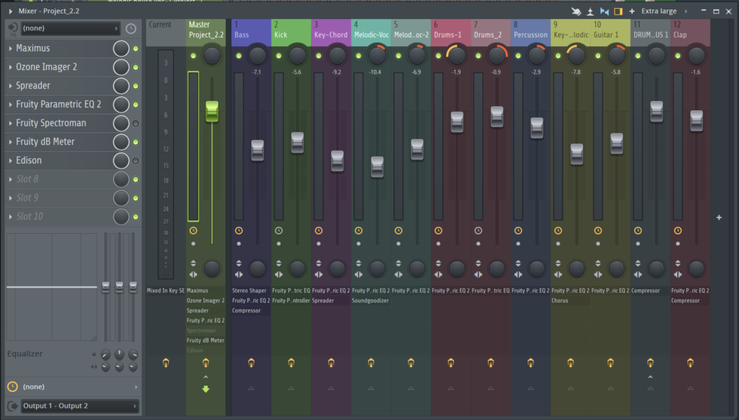Select the Stereo Shaper effect on the Bass track

pyautogui.click(x=250, y=290)
